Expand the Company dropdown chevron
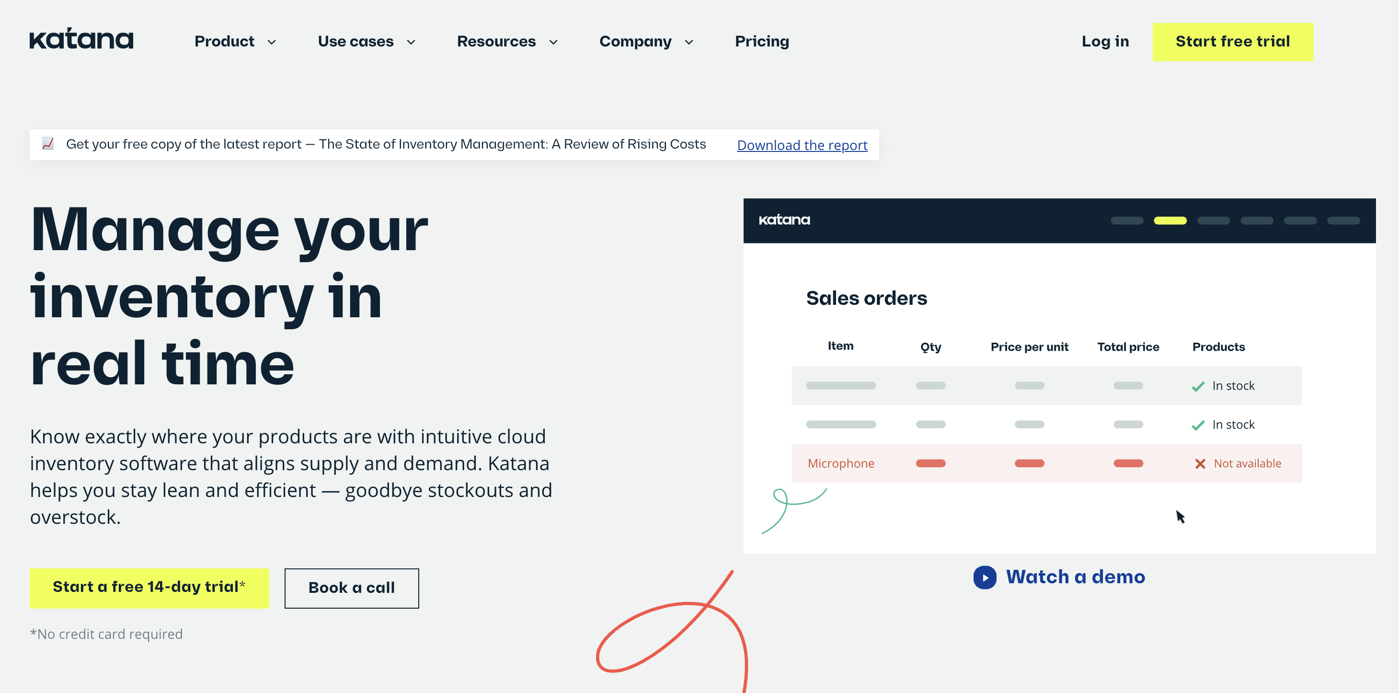This screenshot has width=1399, height=693. (688, 42)
